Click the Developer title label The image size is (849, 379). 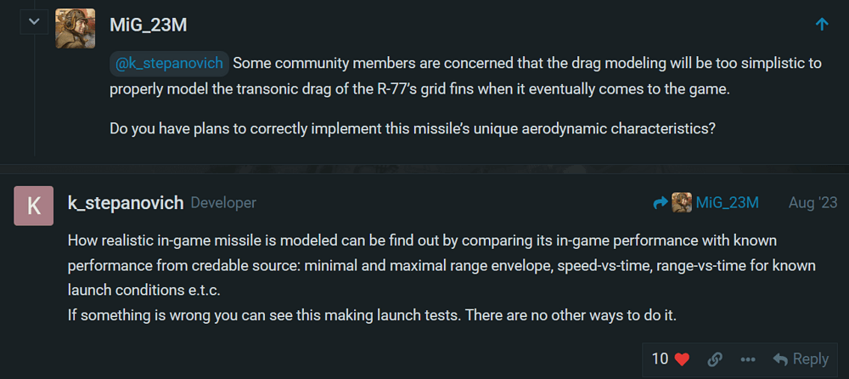(x=223, y=203)
